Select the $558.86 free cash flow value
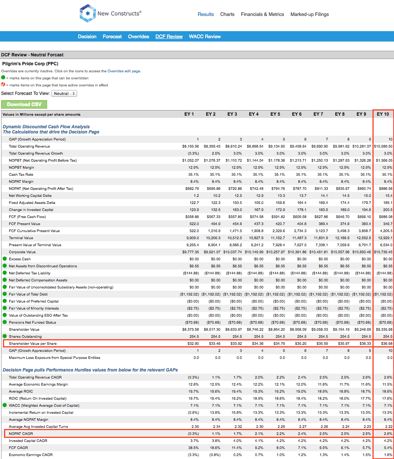This screenshot has width=394, height=459. point(192,217)
